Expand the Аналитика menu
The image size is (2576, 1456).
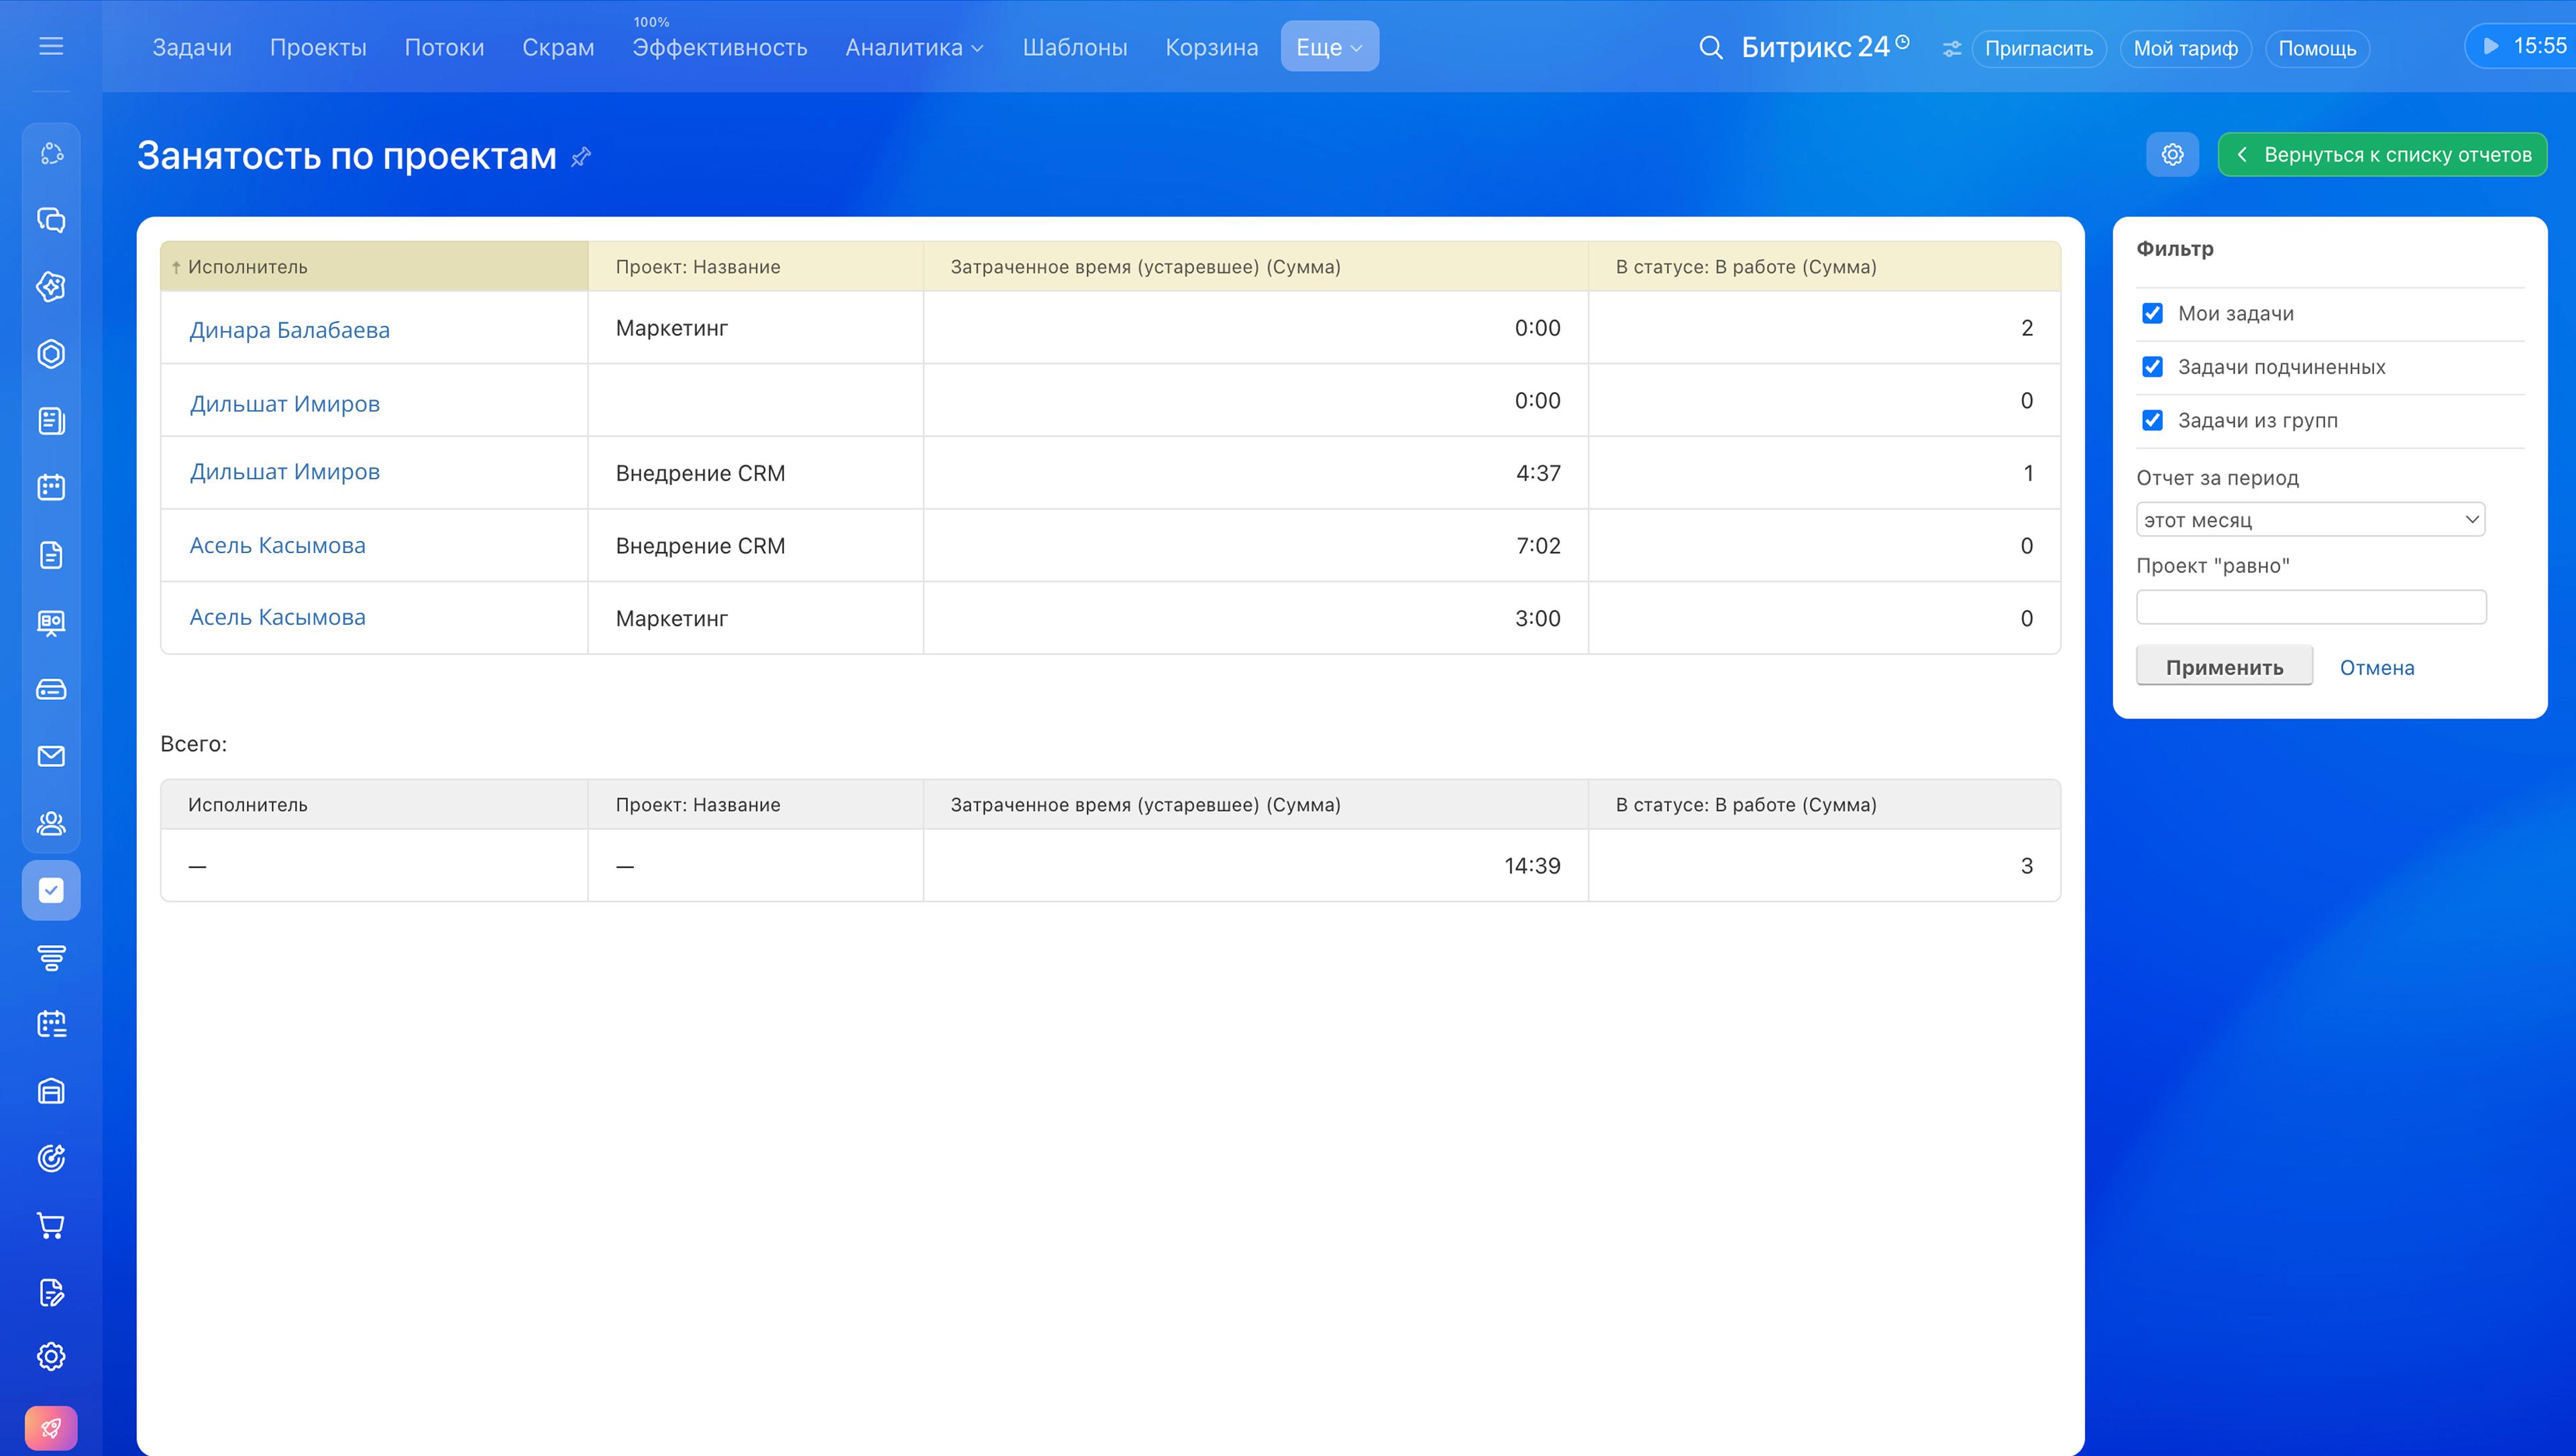click(914, 47)
